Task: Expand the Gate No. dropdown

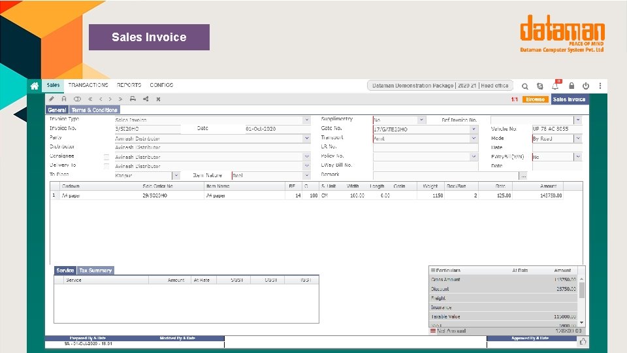Action: [x=474, y=129]
